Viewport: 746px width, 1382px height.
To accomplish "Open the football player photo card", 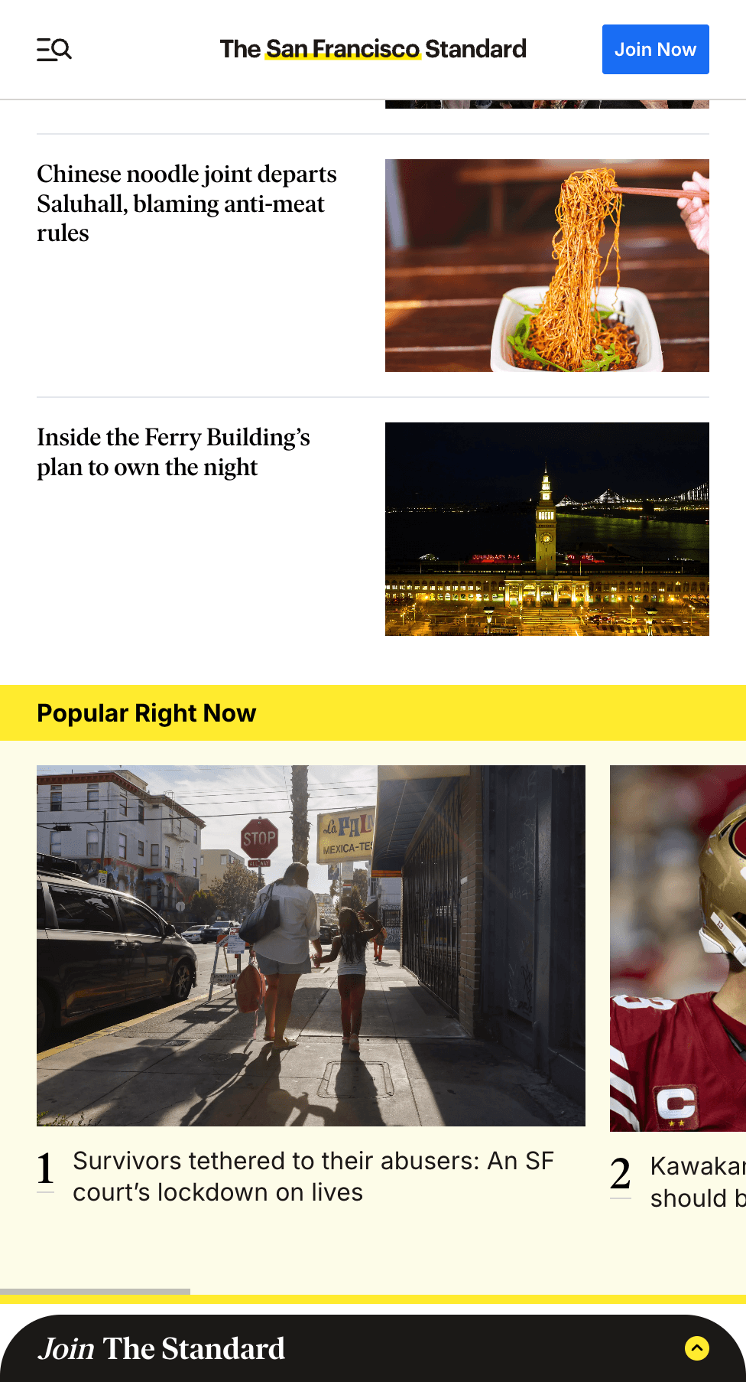I will pyautogui.click(x=678, y=948).
